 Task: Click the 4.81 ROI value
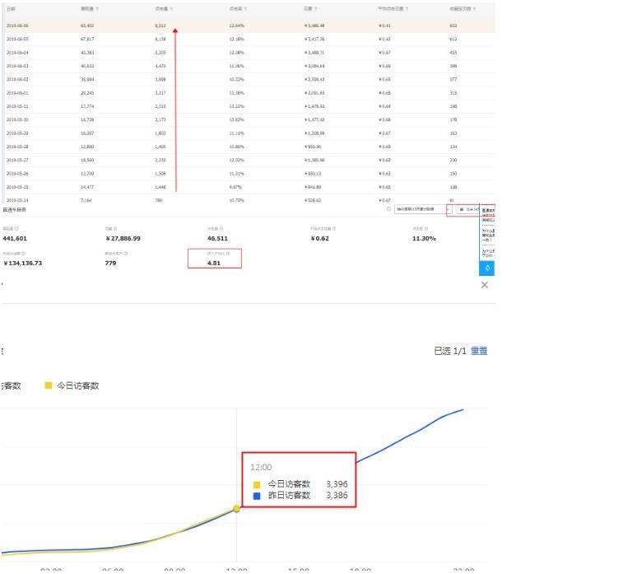(214, 264)
